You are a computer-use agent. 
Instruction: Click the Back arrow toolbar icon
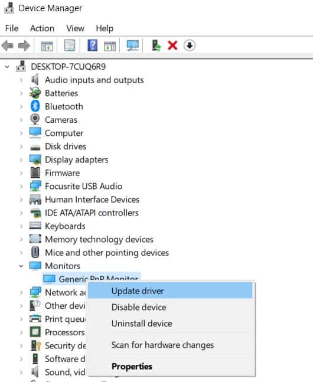(x=7, y=45)
